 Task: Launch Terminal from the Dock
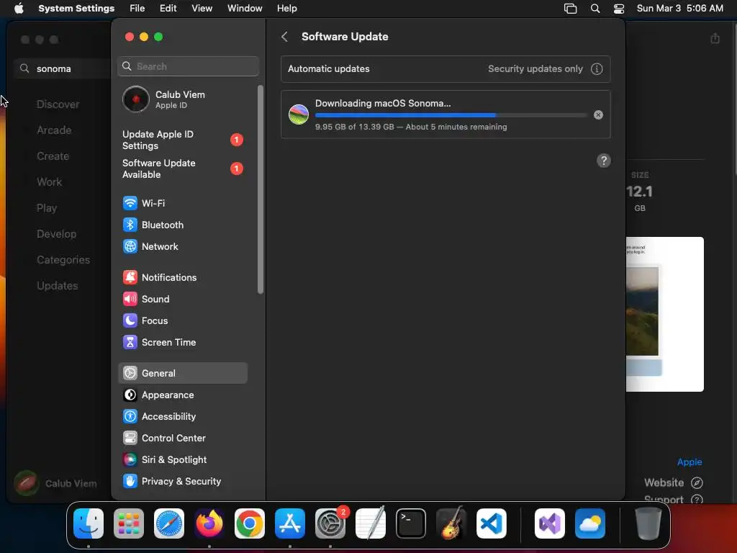tap(411, 523)
